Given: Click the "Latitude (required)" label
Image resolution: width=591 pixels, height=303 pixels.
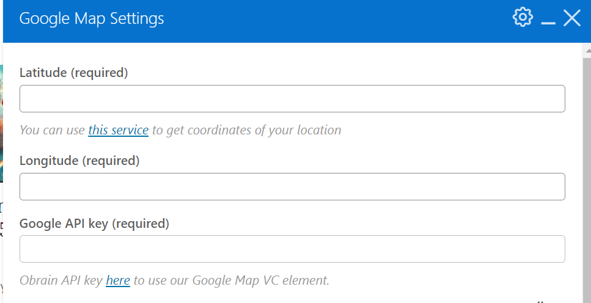Looking at the screenshot, I should 74,73.
